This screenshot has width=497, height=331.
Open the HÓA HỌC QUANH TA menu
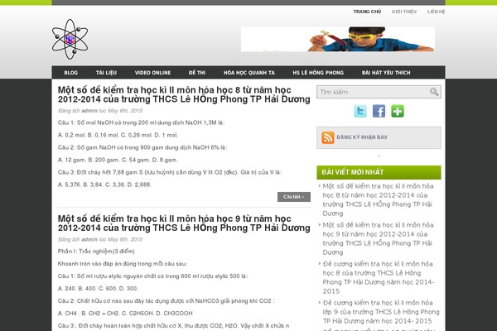tap(249, 73)
